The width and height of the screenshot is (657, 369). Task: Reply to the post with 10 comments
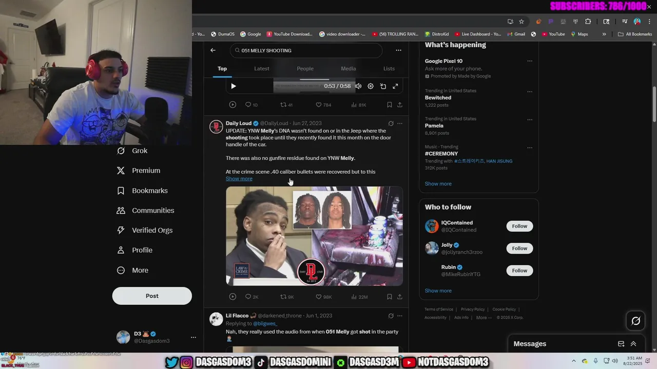(x=251, y=105)
